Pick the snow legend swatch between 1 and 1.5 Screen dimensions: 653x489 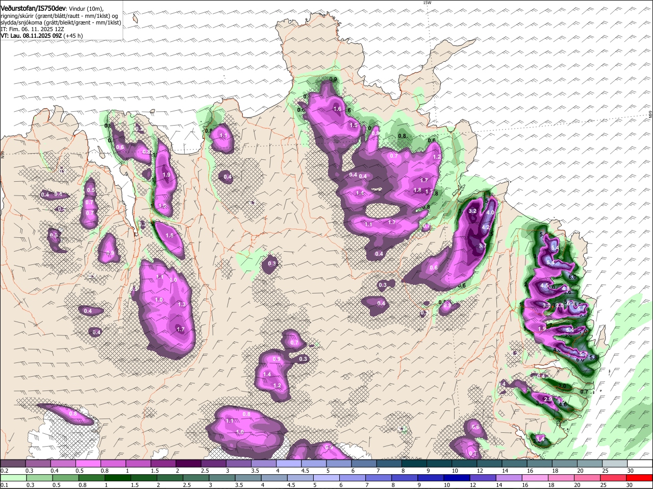[138, 463]
